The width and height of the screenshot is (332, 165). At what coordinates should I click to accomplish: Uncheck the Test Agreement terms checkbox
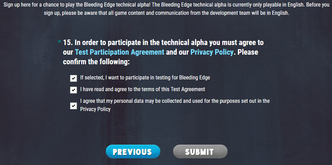click(x=73, y=90)
